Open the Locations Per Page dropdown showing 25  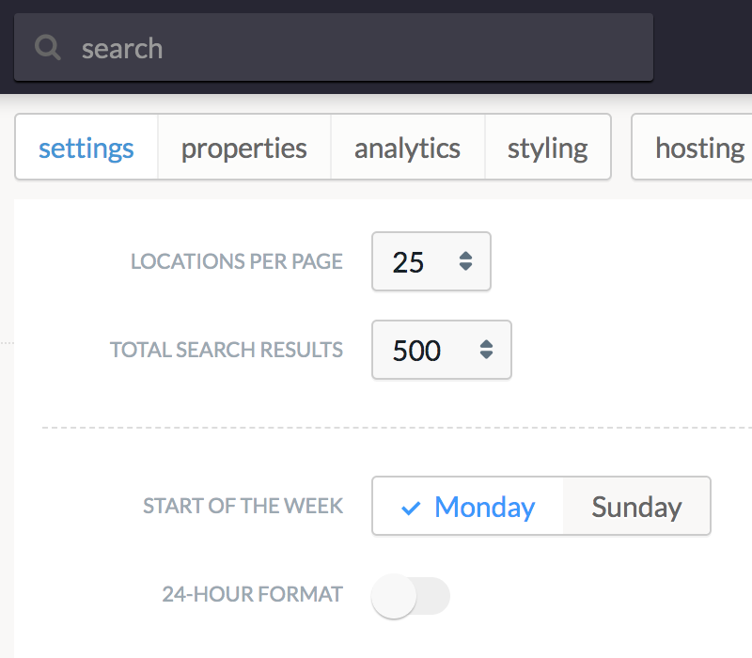tap(431, 261)
